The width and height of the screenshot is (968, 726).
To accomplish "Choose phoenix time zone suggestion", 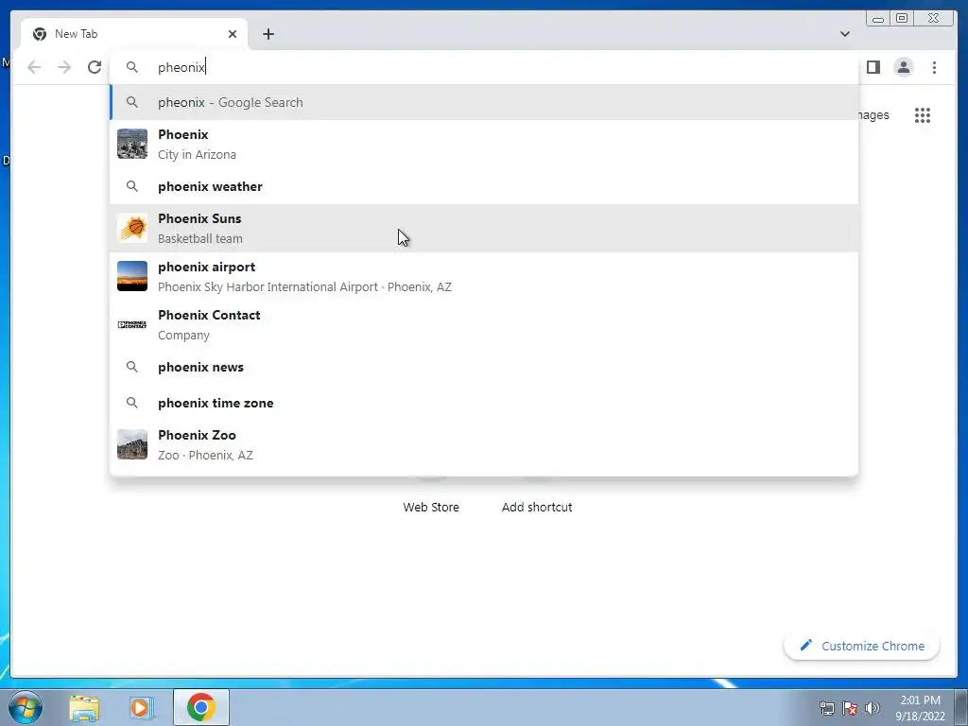I will point(484,403).
